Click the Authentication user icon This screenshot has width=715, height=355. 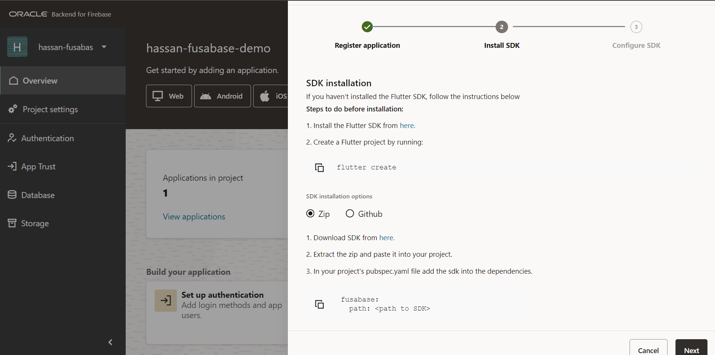(x=12, y=138)
